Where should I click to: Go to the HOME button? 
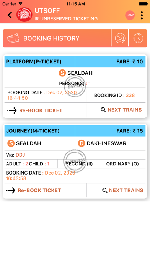point(130,15)
